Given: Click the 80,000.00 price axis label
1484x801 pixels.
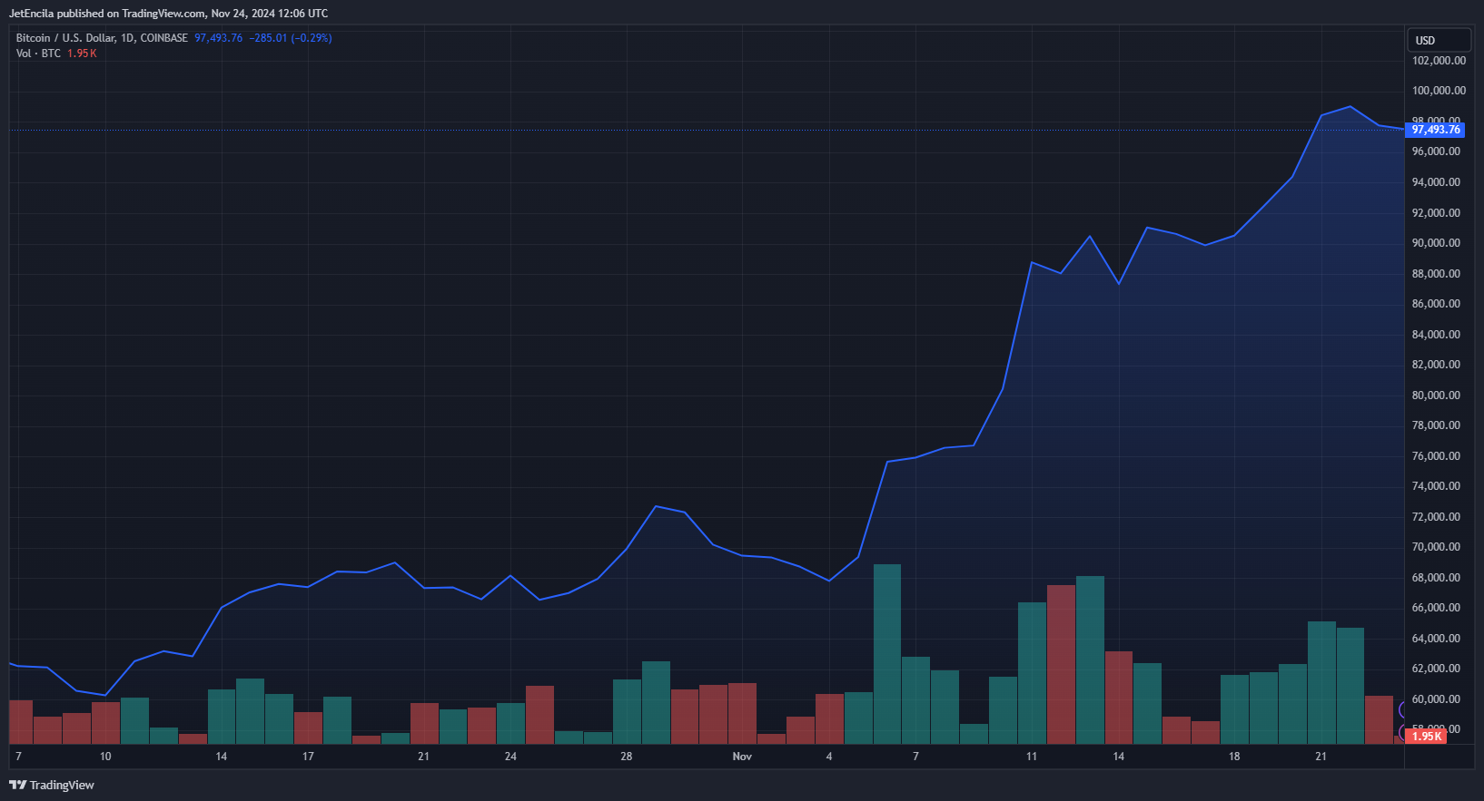Looking at the screenshot, I should point(1436,396).
